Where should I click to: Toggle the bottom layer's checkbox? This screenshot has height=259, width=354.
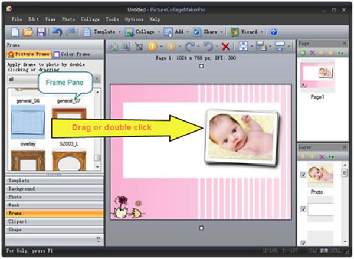303,242
